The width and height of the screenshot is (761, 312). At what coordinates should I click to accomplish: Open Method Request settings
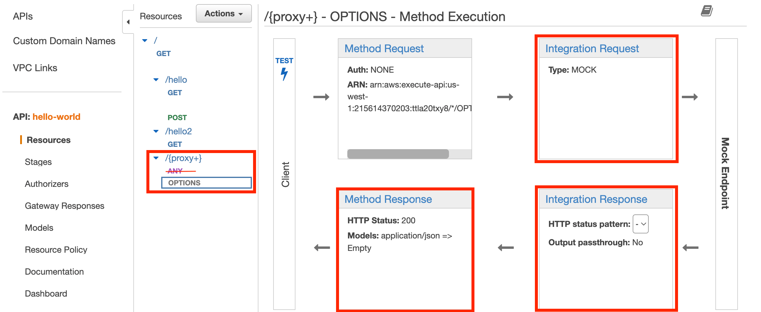coord(384,48)
